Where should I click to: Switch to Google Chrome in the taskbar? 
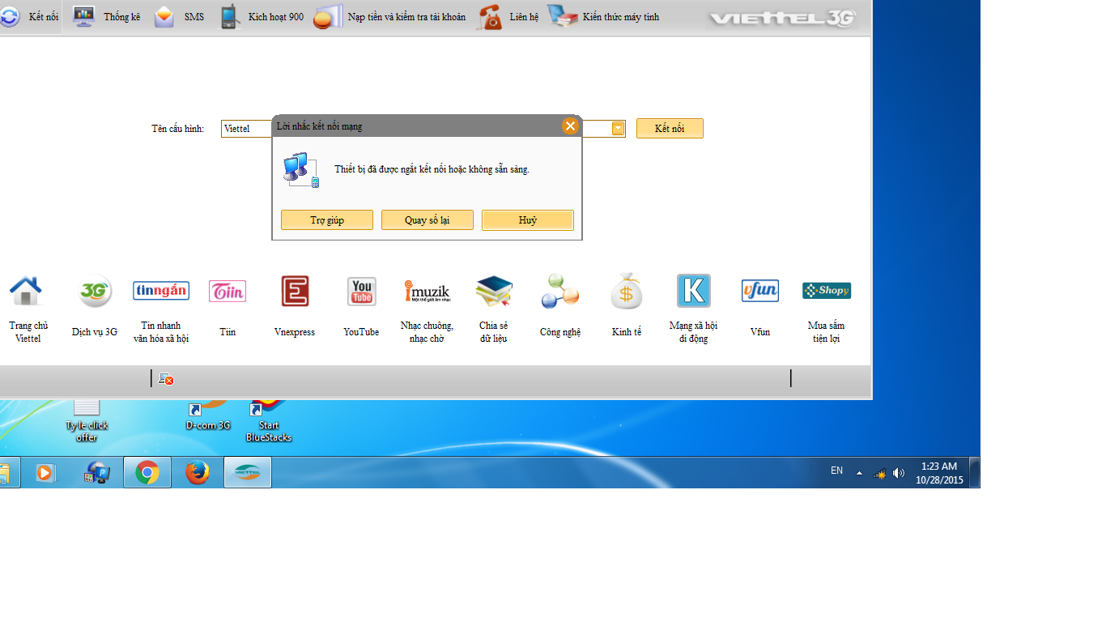pos(147,472)
